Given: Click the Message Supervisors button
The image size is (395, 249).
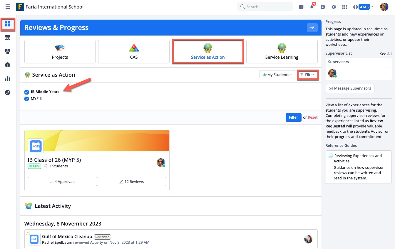Looking at the screenshot, I should point(350,88).
